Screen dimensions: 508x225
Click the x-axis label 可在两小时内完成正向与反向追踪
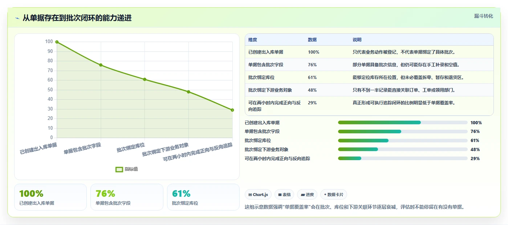point(198,152)
